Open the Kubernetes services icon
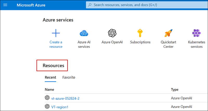The height and width of the screenshot is (111, 208). pos(197,33)
